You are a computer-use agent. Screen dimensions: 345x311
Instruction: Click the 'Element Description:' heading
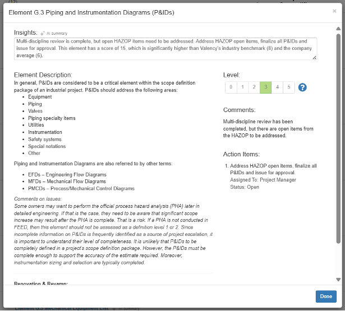43,75
